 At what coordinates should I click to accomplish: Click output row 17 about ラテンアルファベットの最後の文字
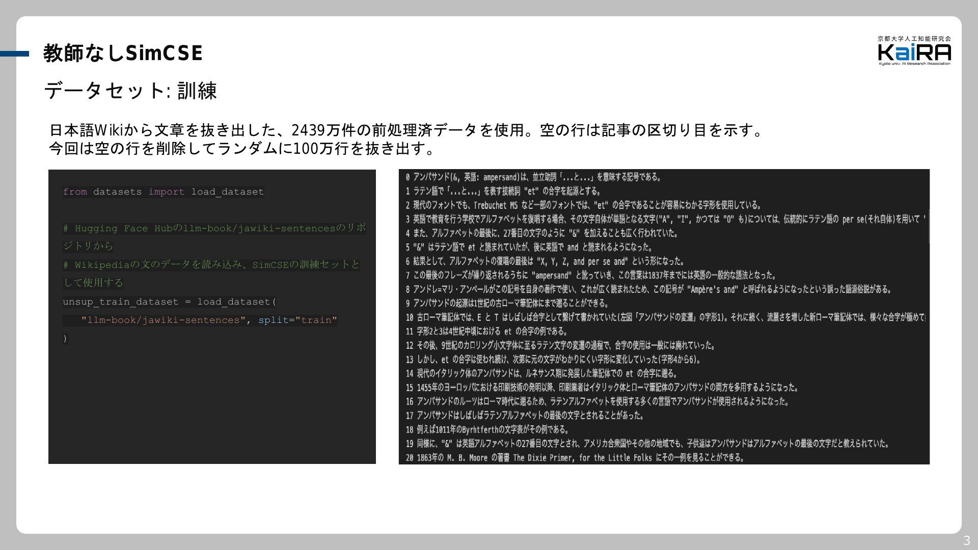(x=525, y=416)
